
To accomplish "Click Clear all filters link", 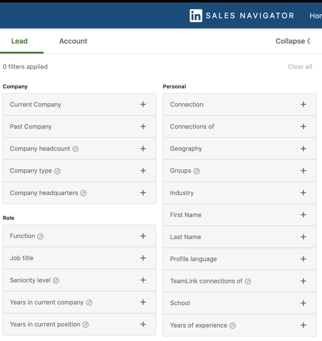I will [300, 67].
